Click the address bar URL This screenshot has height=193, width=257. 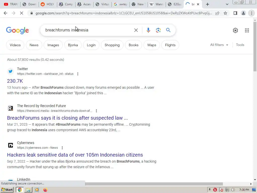(x=124, y=13)
